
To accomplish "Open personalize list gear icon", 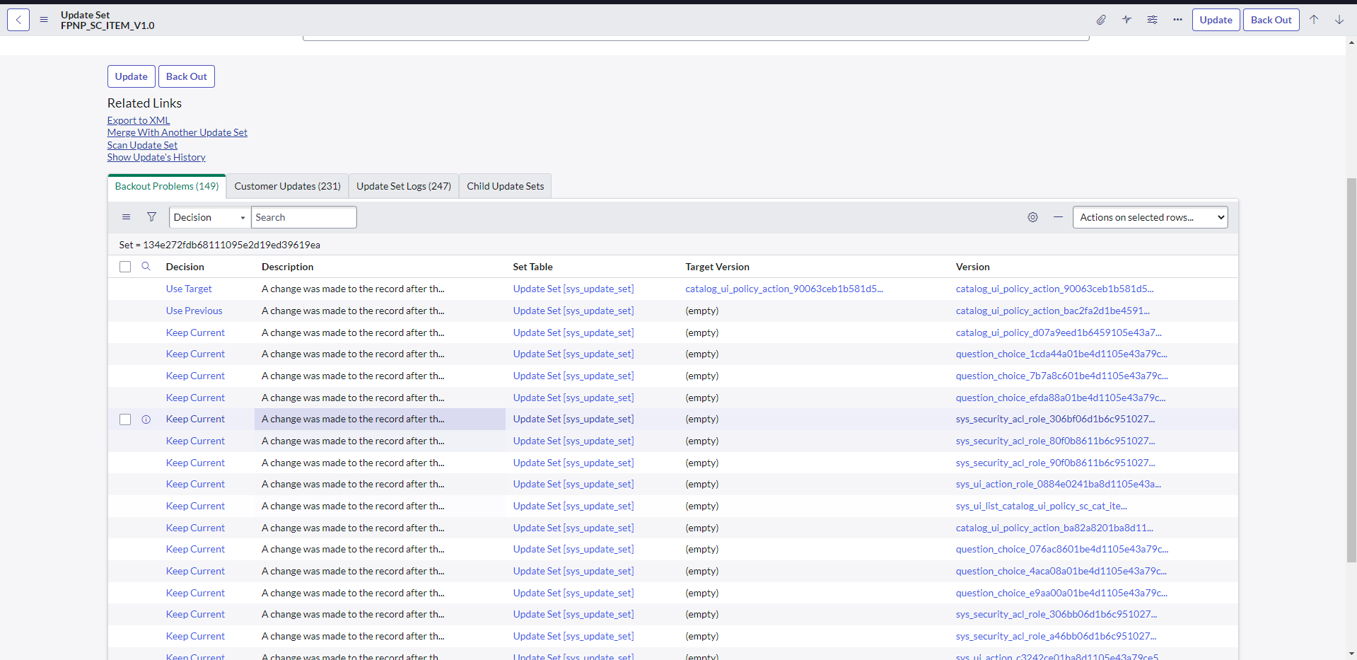I will click(x=1032, y=217).
